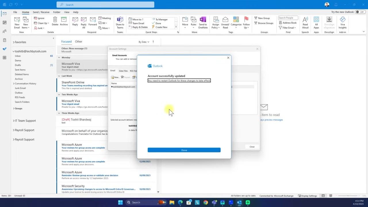Click Browse Groups in ribbon

click(x=264, y=23)
